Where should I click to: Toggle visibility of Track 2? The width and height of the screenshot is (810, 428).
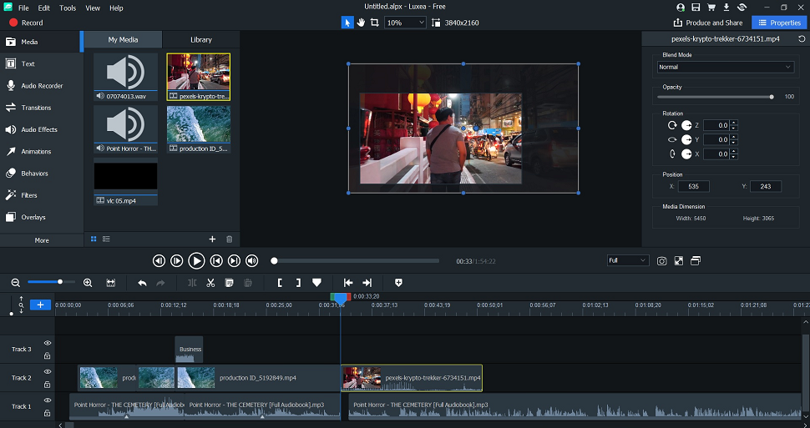point(48,372)
